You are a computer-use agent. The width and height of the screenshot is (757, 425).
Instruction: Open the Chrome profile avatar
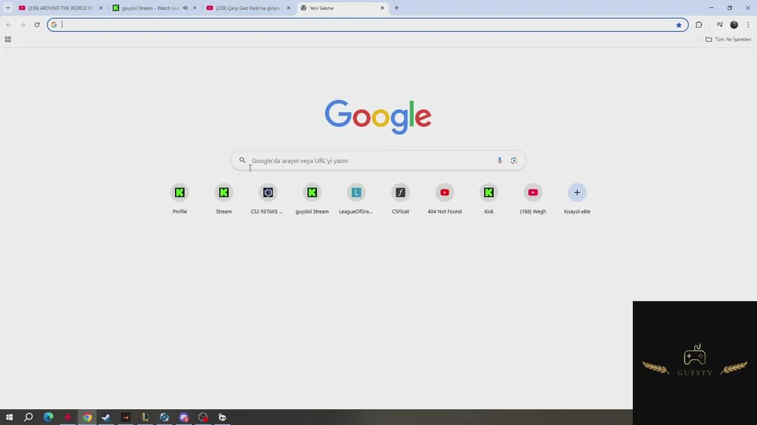(x=734, y=25)
